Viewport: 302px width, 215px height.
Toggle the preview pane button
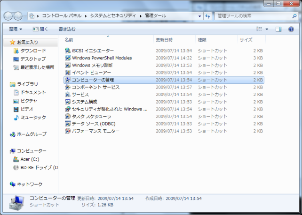point(278,29)
